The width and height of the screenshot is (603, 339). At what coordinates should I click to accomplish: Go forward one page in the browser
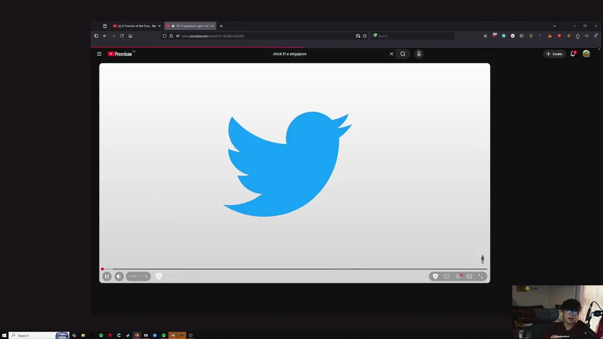point(113,36)
